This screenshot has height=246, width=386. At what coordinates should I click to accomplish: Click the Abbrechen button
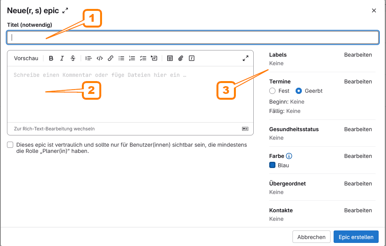click(312, 237)
